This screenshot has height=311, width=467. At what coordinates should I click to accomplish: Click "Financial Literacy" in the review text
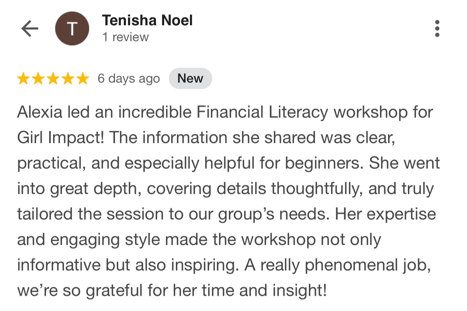click(262, 113)
